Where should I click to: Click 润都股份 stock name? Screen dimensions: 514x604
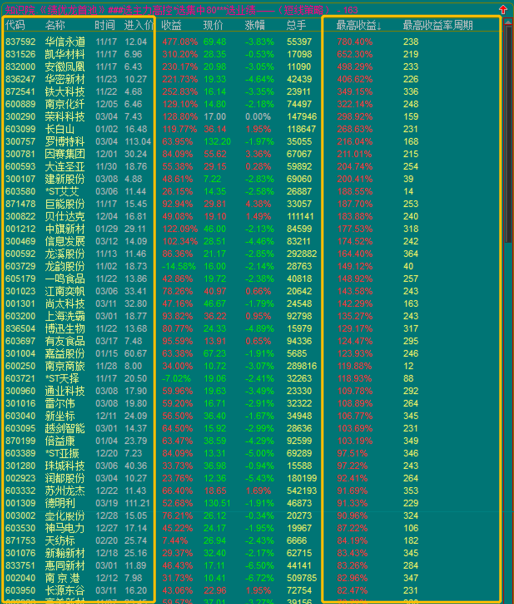point(65,478)
